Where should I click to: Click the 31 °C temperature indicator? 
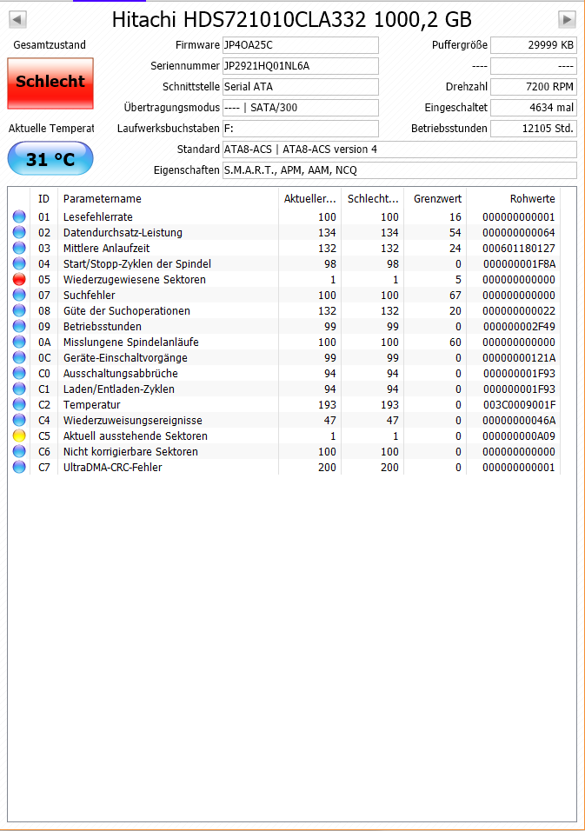click(50, 158)
